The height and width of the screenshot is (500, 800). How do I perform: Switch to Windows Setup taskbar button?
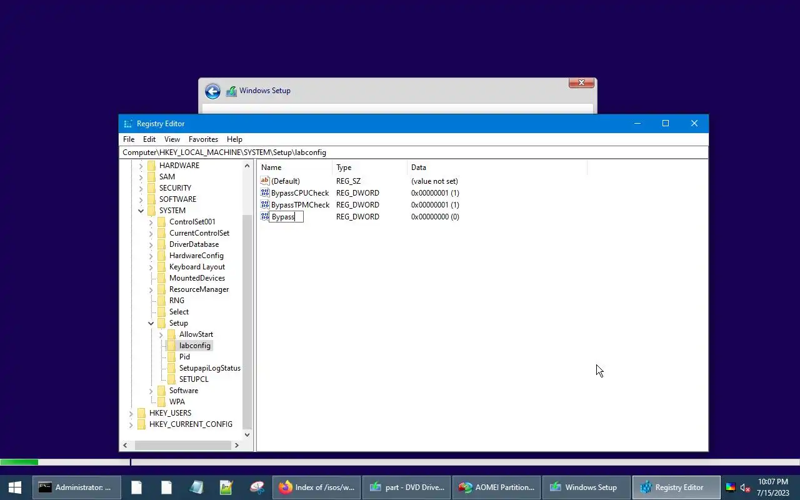pos(587,487)
